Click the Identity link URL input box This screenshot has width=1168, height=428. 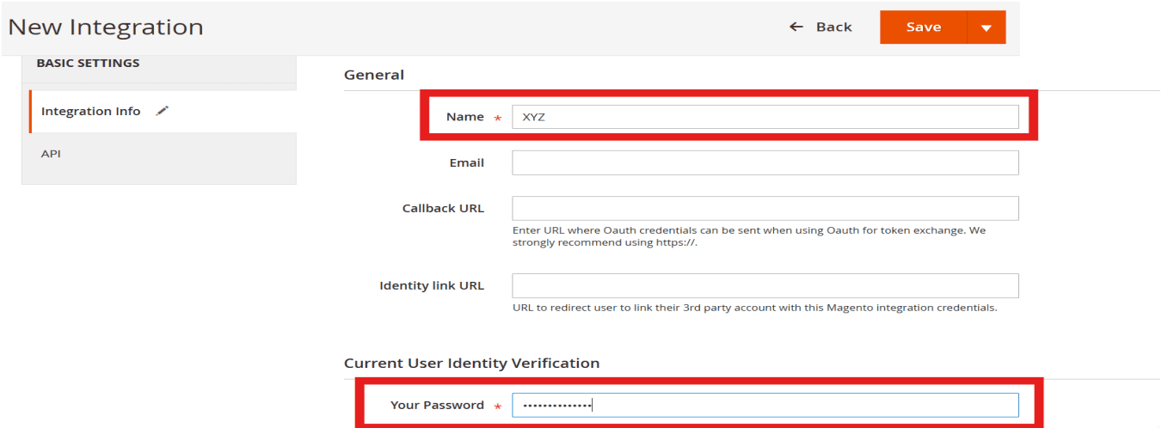[x=765, y=285]
